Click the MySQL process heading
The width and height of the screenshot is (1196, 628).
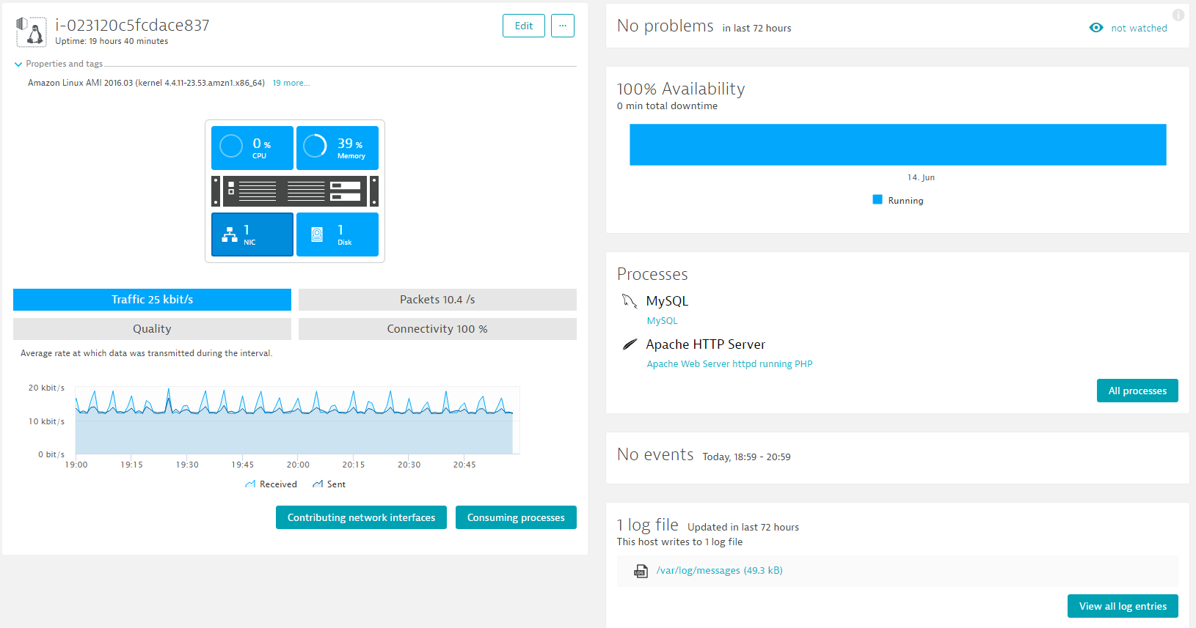point(667,301)
